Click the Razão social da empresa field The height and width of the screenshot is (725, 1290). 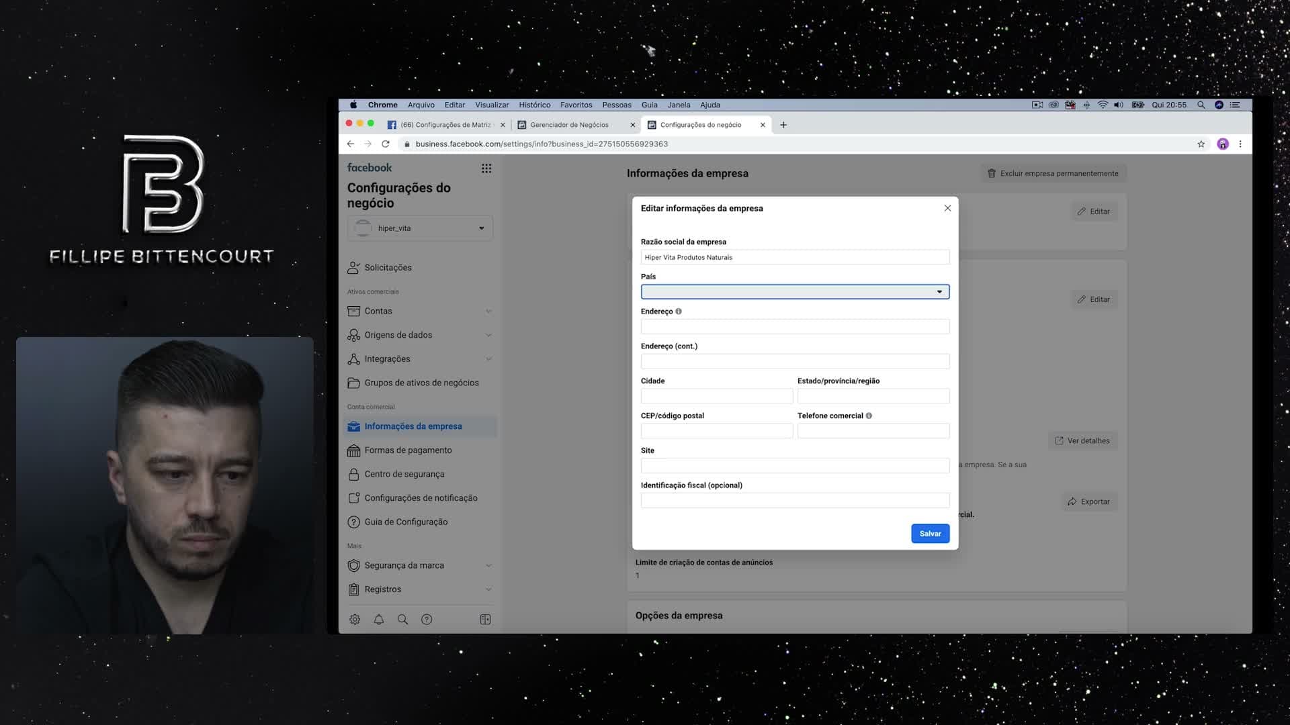pos(795,257)
